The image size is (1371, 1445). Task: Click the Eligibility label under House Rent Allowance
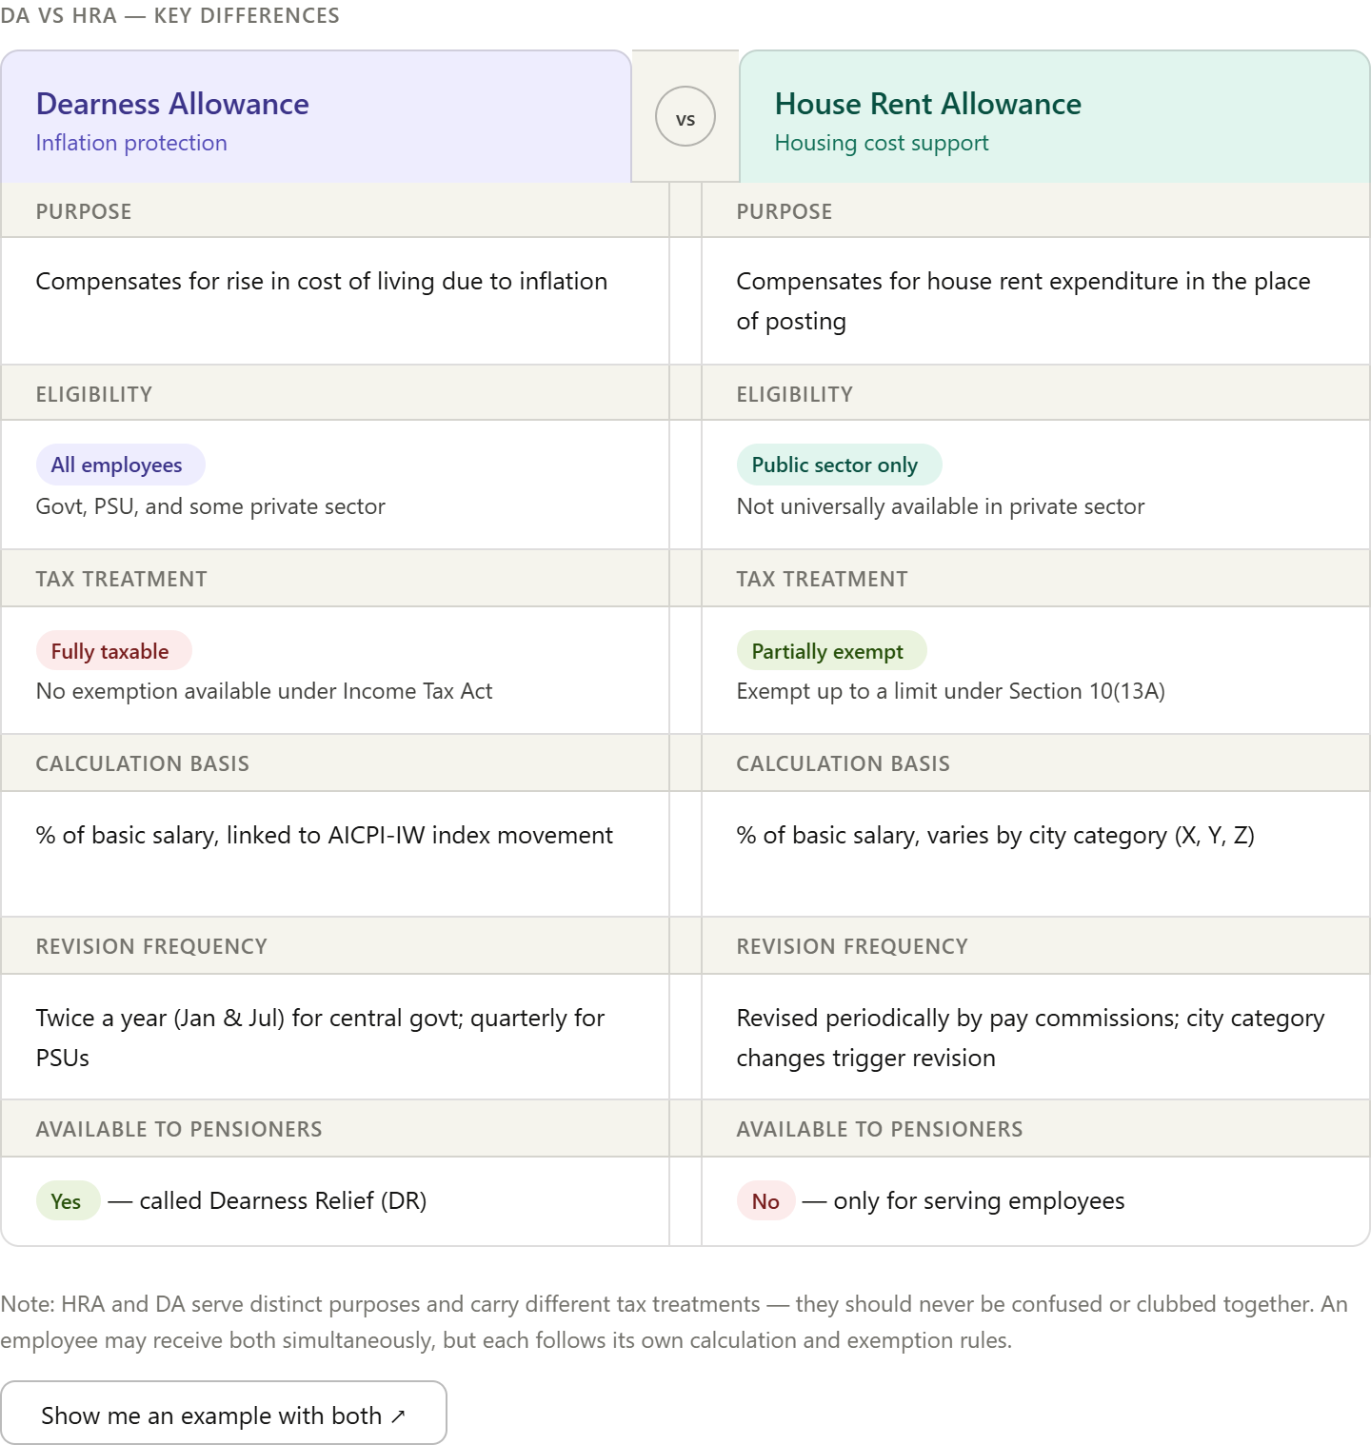coord(794,394)
